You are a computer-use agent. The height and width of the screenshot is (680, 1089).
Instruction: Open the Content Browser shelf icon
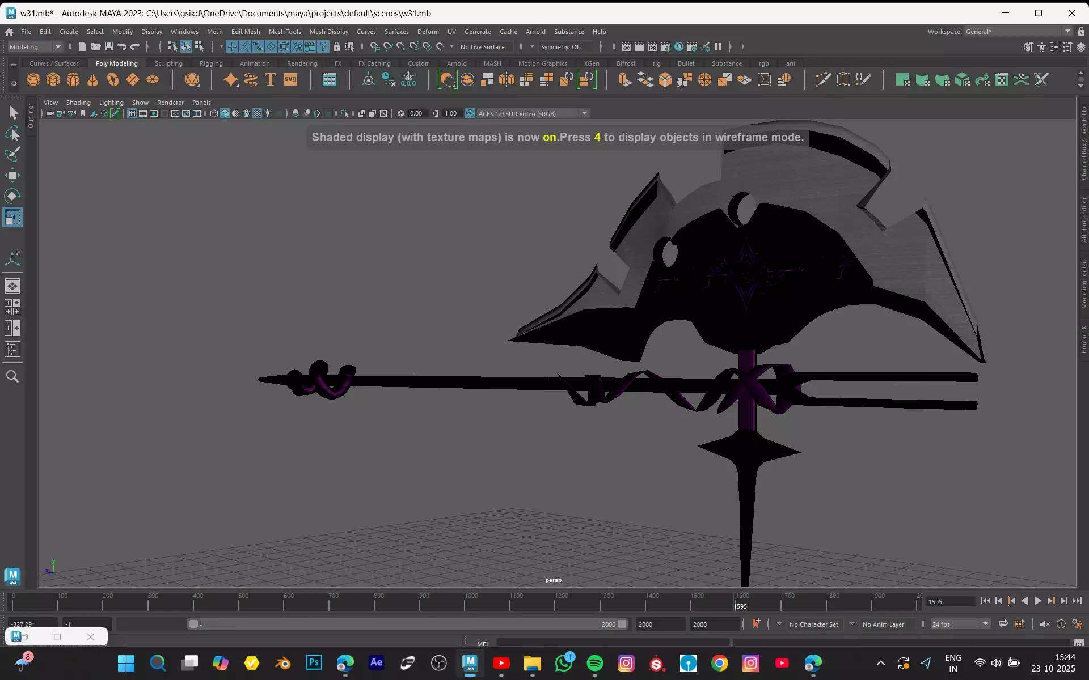click(330, 80)
